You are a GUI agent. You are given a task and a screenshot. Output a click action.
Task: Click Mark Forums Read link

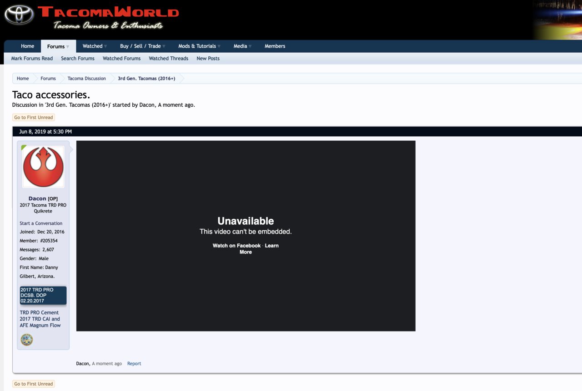pyautogui.click(x=32, y=58)
